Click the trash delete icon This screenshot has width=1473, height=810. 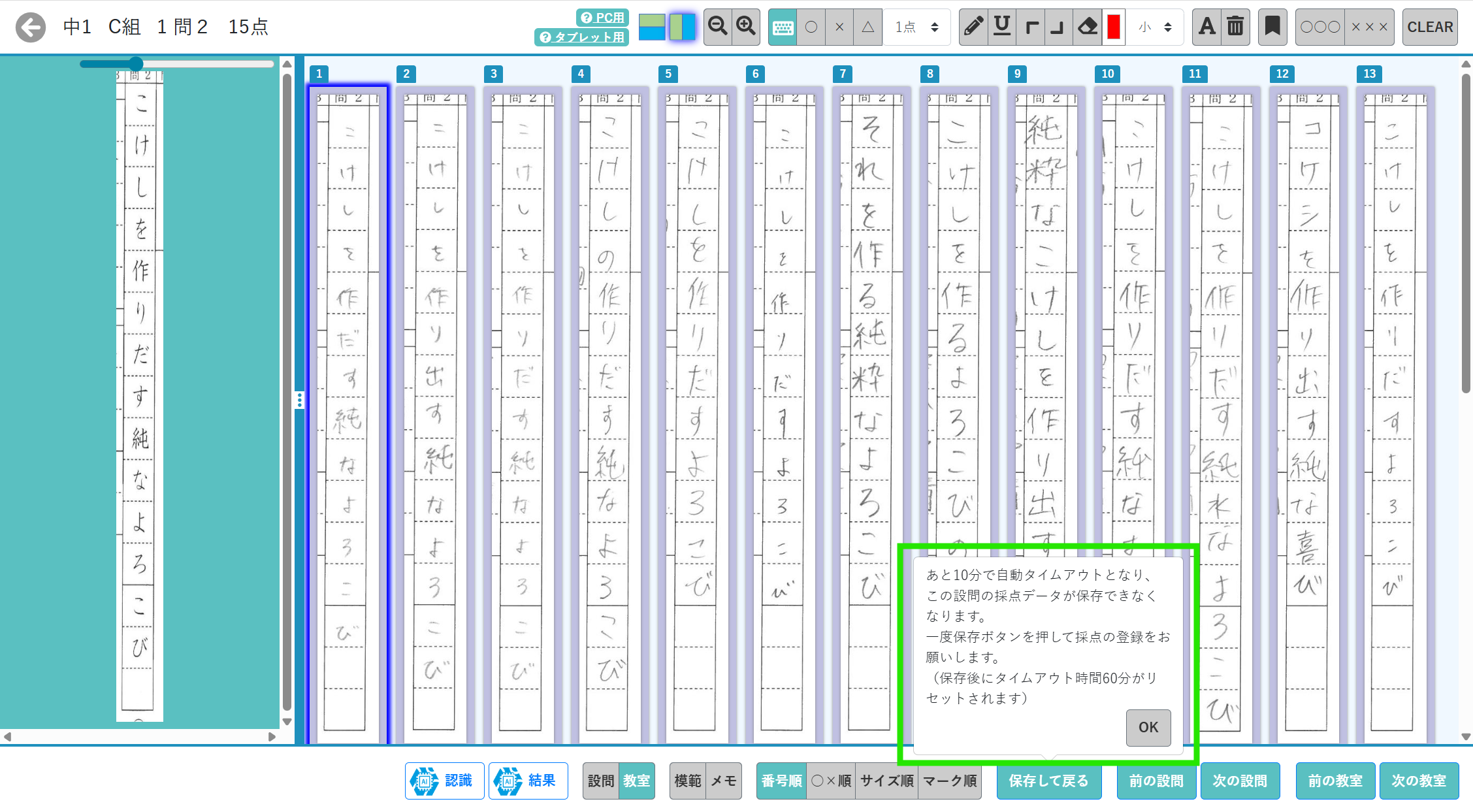(x=1235, y=27)
